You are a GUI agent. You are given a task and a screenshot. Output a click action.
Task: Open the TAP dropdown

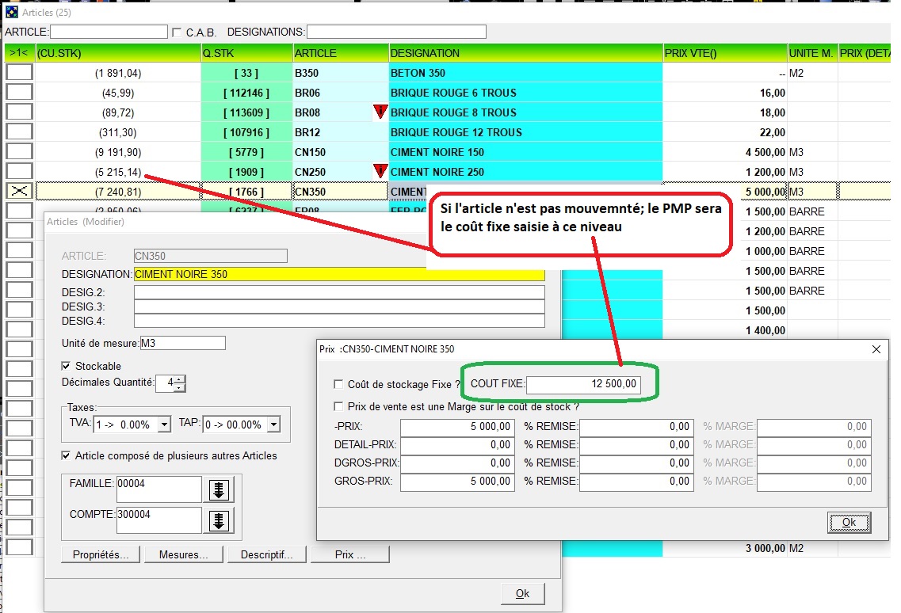pyautogui.click(x=273, y=425)
